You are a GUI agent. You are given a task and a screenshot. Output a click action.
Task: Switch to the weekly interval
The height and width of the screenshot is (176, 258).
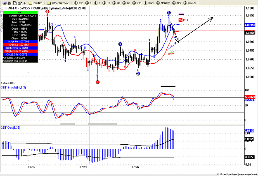click(x=189, y=3)
